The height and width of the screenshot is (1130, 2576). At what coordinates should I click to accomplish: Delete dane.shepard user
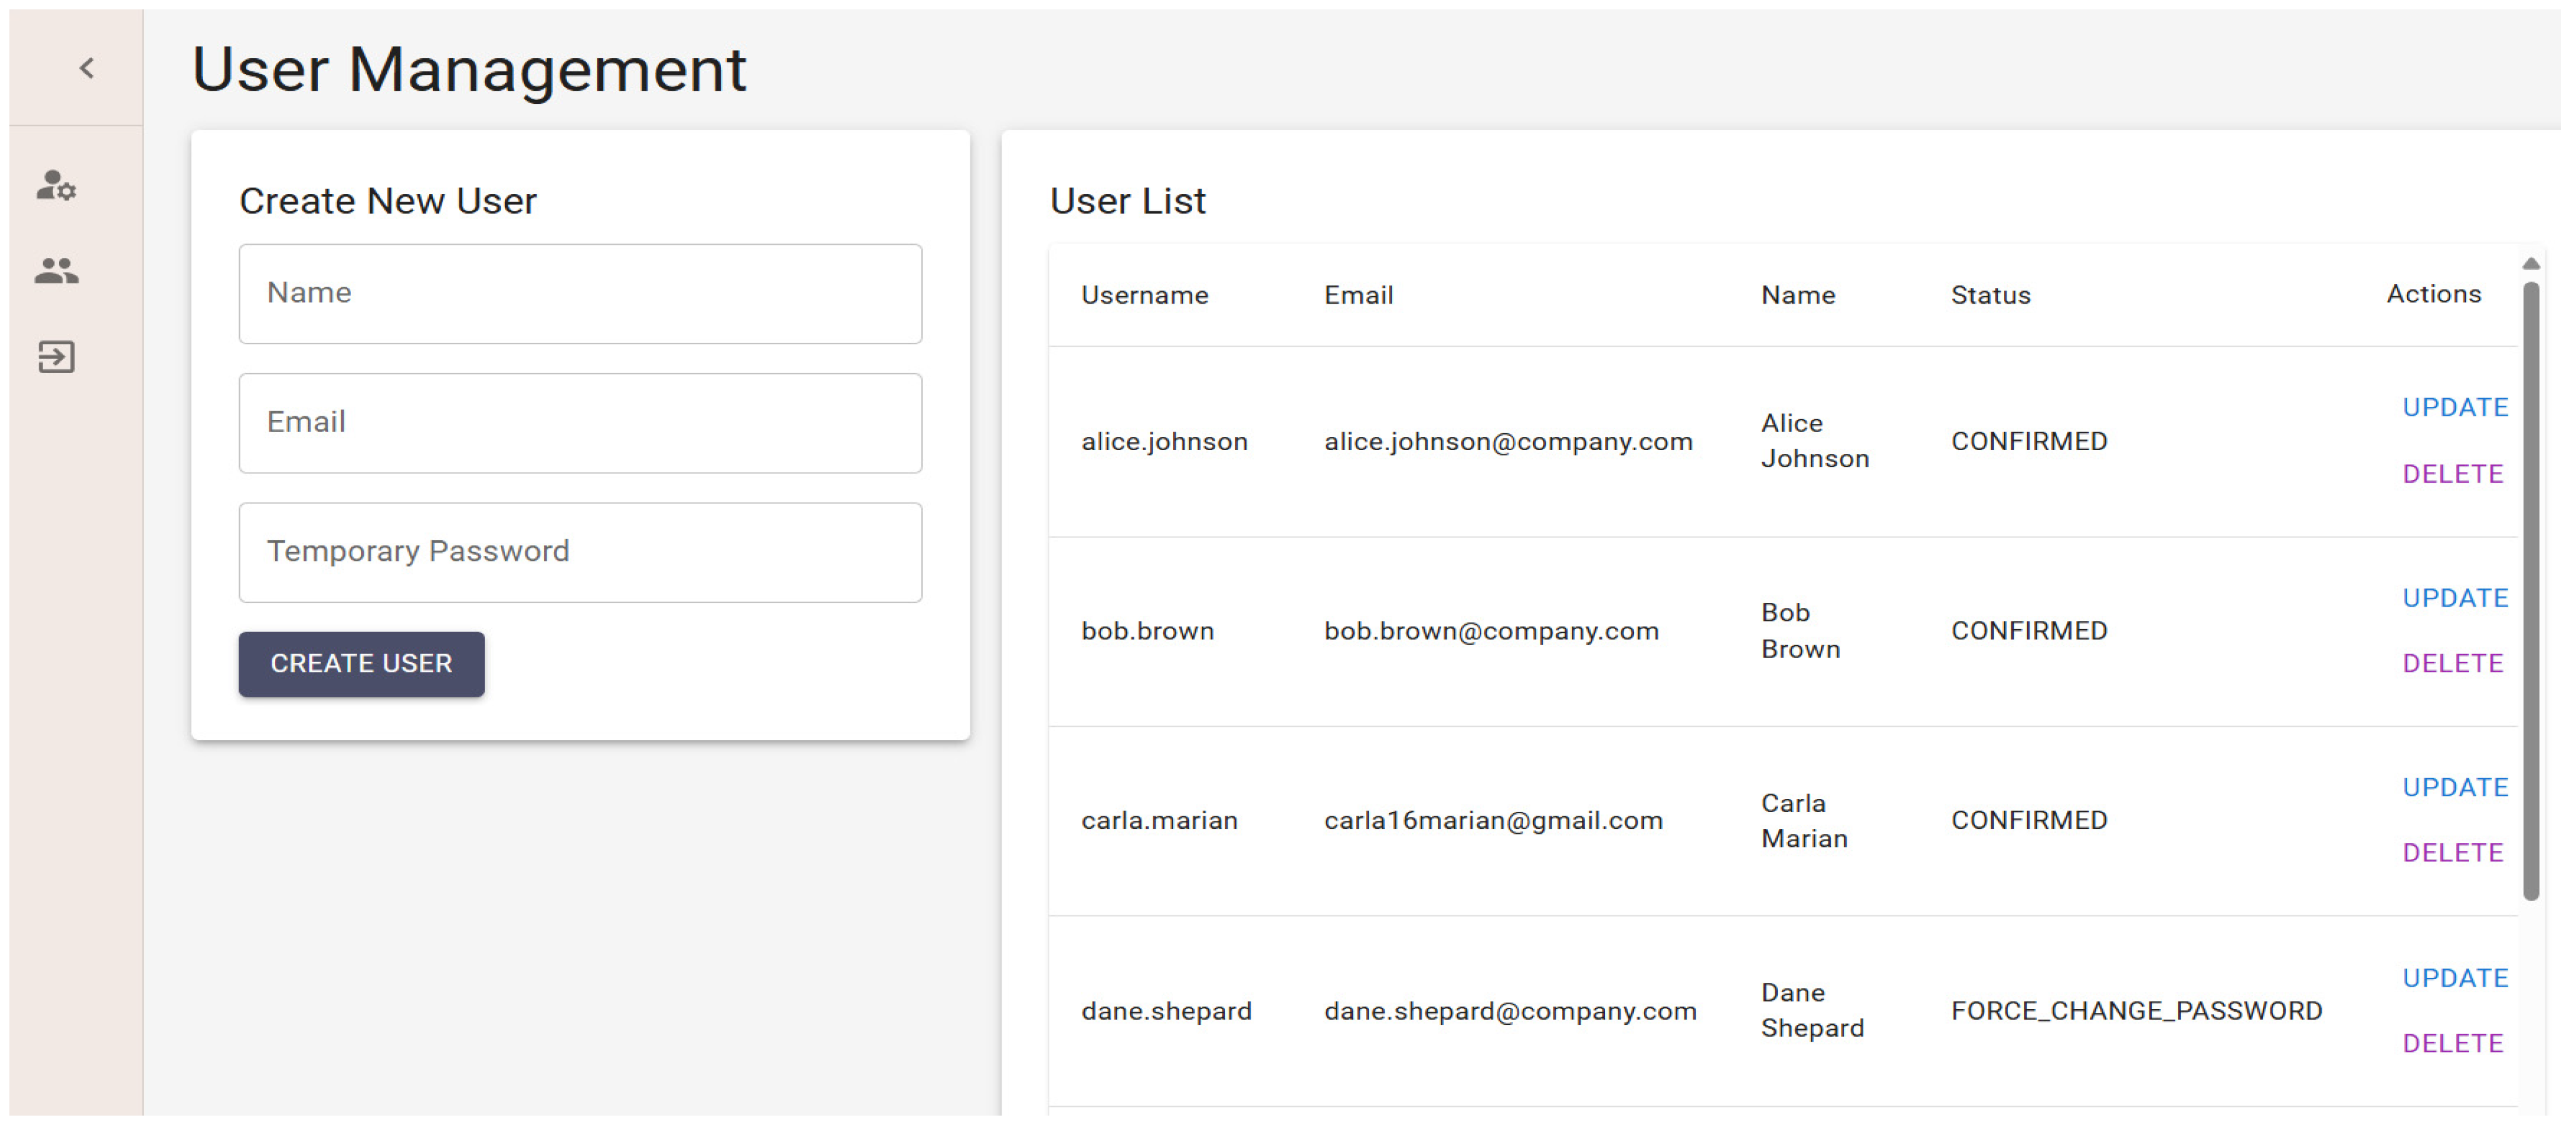[x=2452, y=1044]
